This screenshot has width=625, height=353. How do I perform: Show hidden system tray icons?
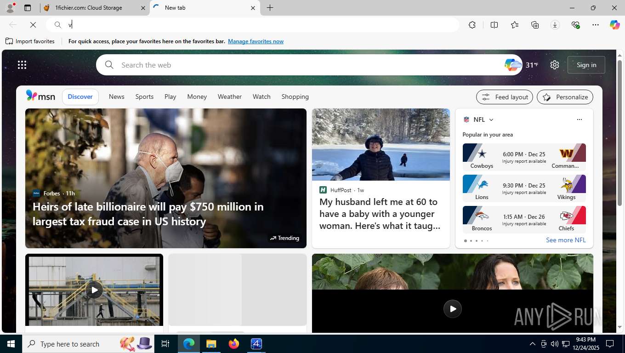[x=533, y=344]
